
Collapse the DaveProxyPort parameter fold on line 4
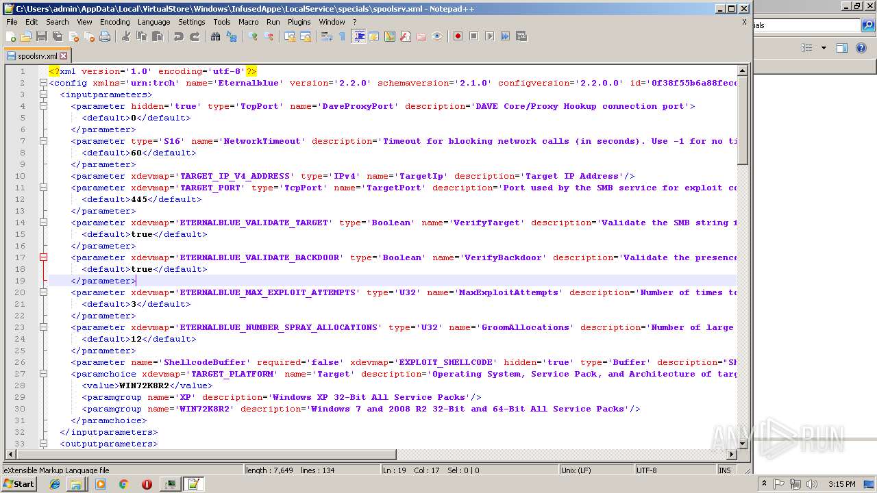(x=43, y=106)
